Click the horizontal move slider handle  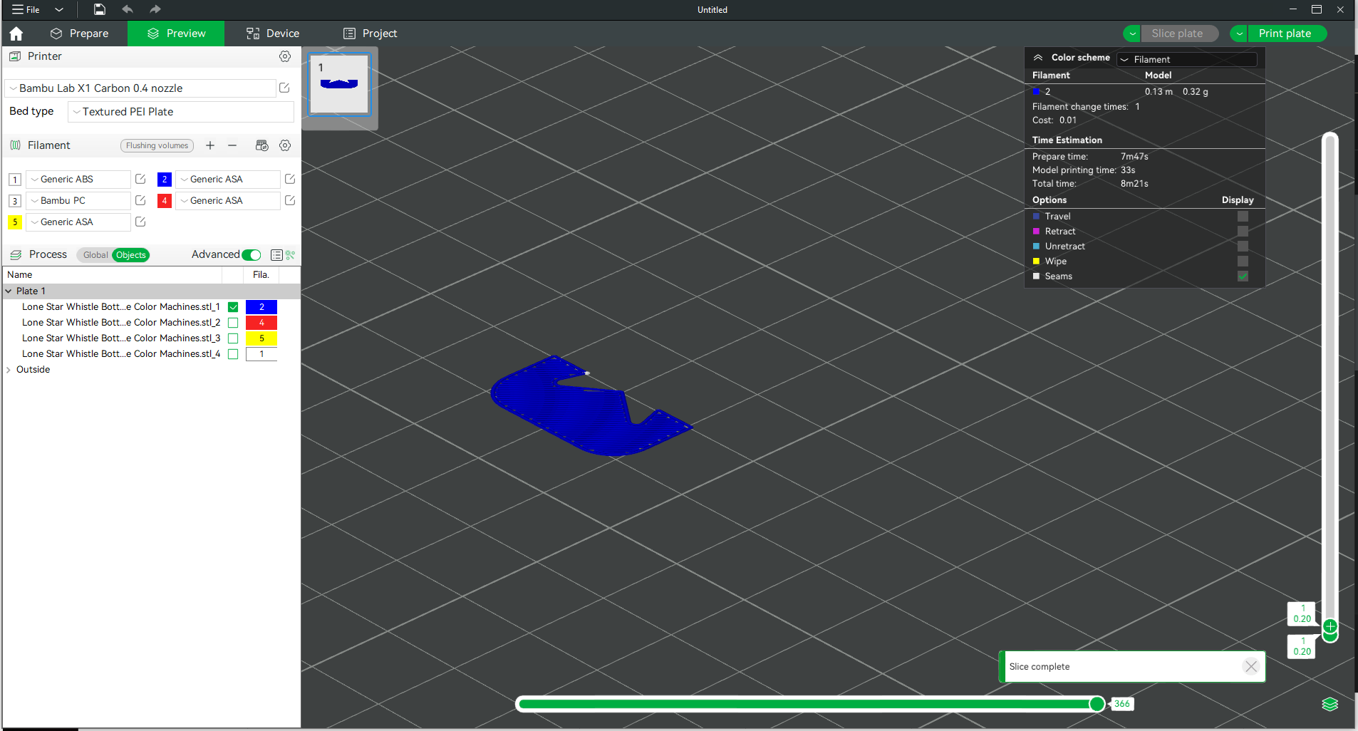[1097, 704]
